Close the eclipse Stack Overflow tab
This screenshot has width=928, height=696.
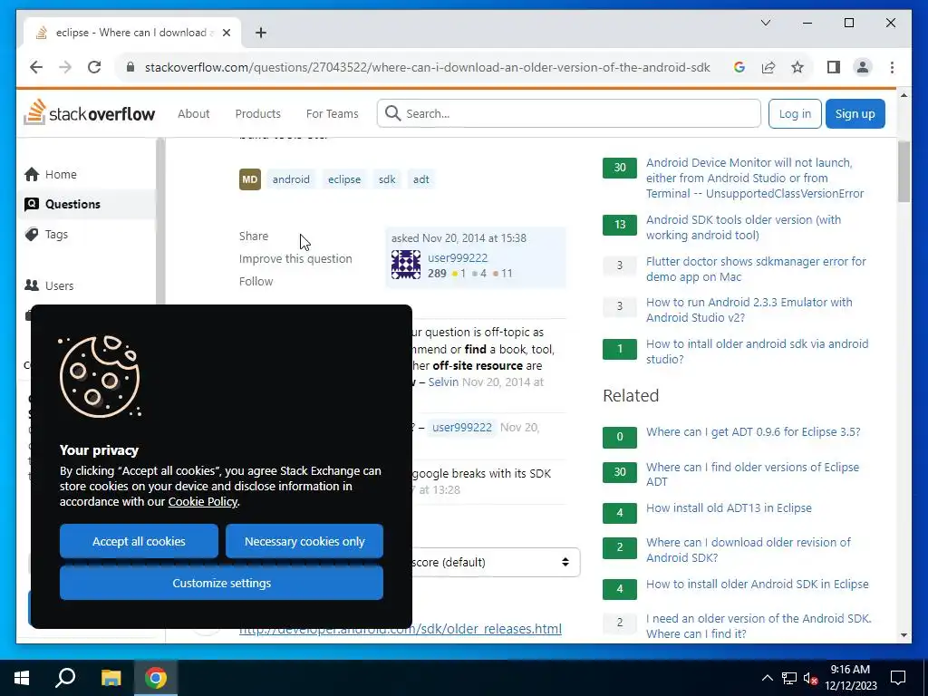[226, 33]
